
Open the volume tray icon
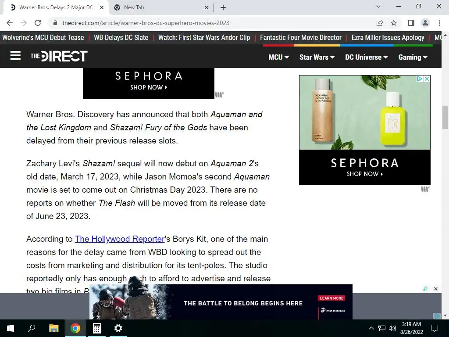coord(392,328)
